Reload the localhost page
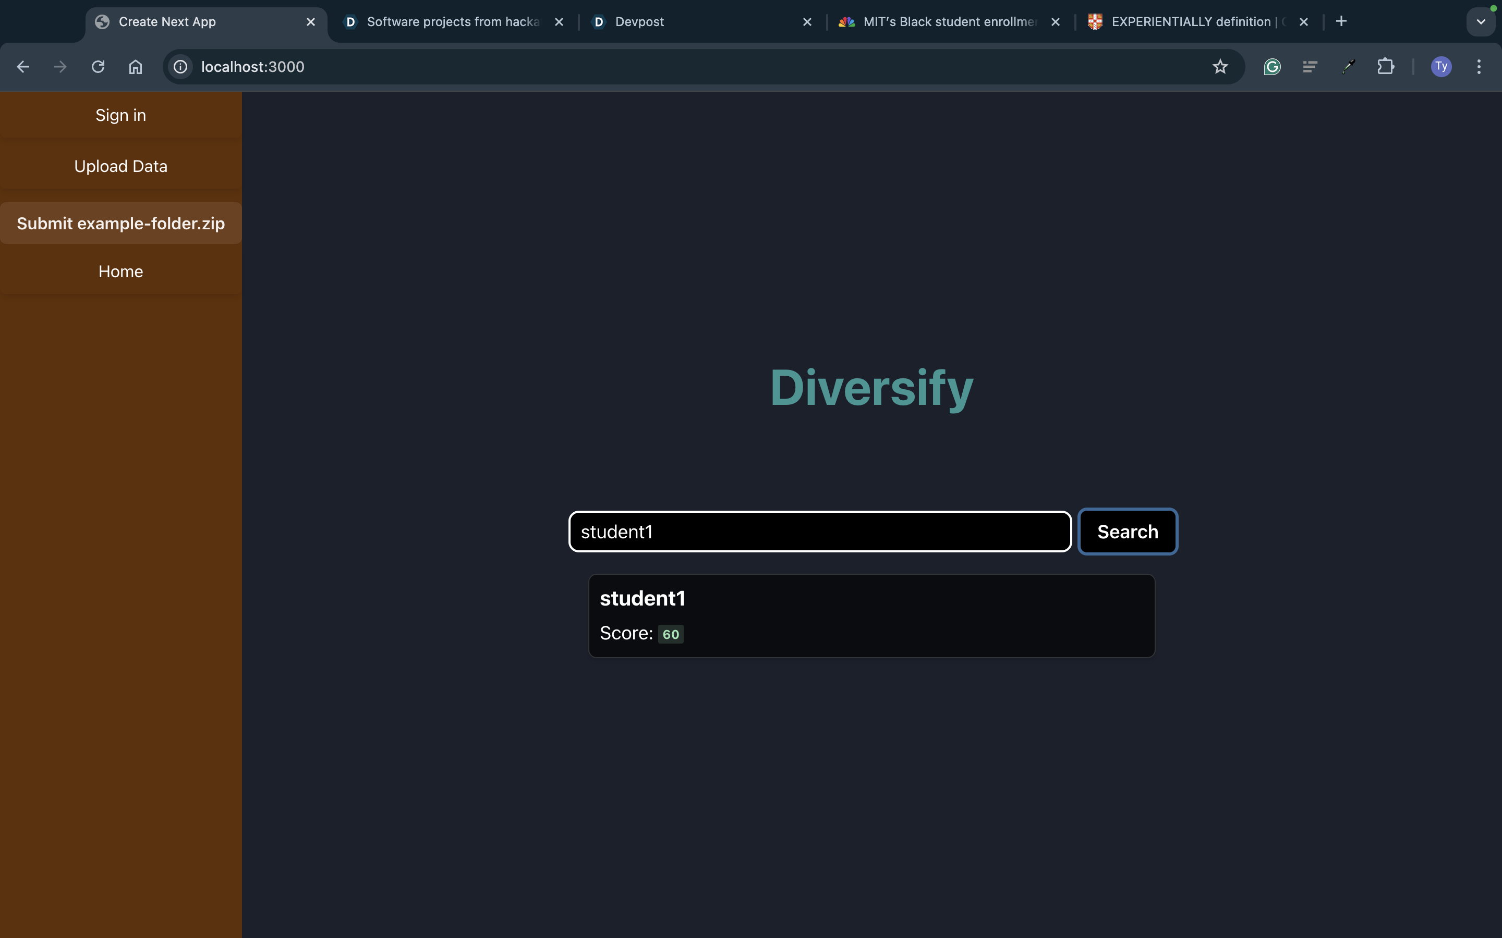Viewport: 1502px width, 938px height. [98, 67]
